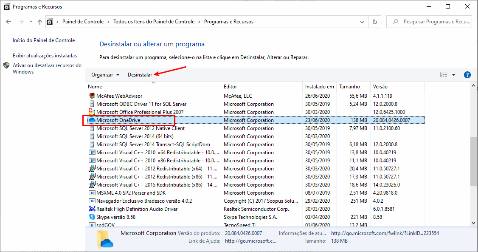Open the Organizar dropdown menu
The image size is (478, 252).
[105, 75]
